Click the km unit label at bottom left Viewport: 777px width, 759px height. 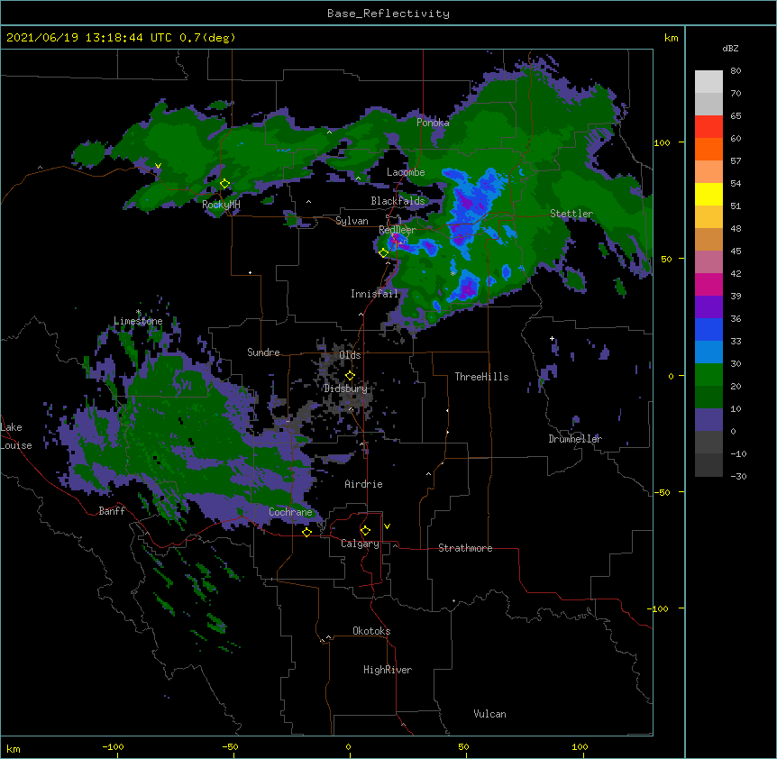(14, 748)
